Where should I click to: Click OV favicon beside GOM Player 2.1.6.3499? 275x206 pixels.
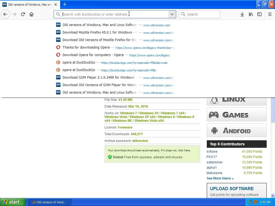58,77
